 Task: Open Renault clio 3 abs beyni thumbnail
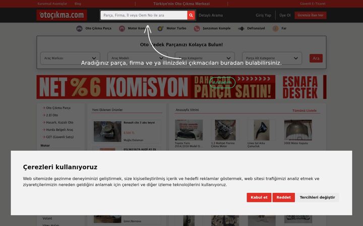click(107, 132)
